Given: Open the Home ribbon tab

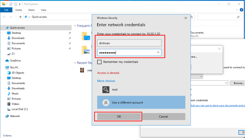Looking at the screenshot, I should [x=19, y=10].
